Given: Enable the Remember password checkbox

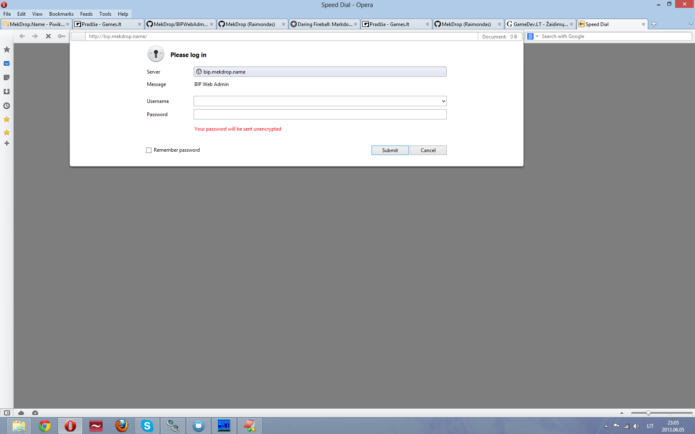Looking at the screenshot, I should pos(149,150).
